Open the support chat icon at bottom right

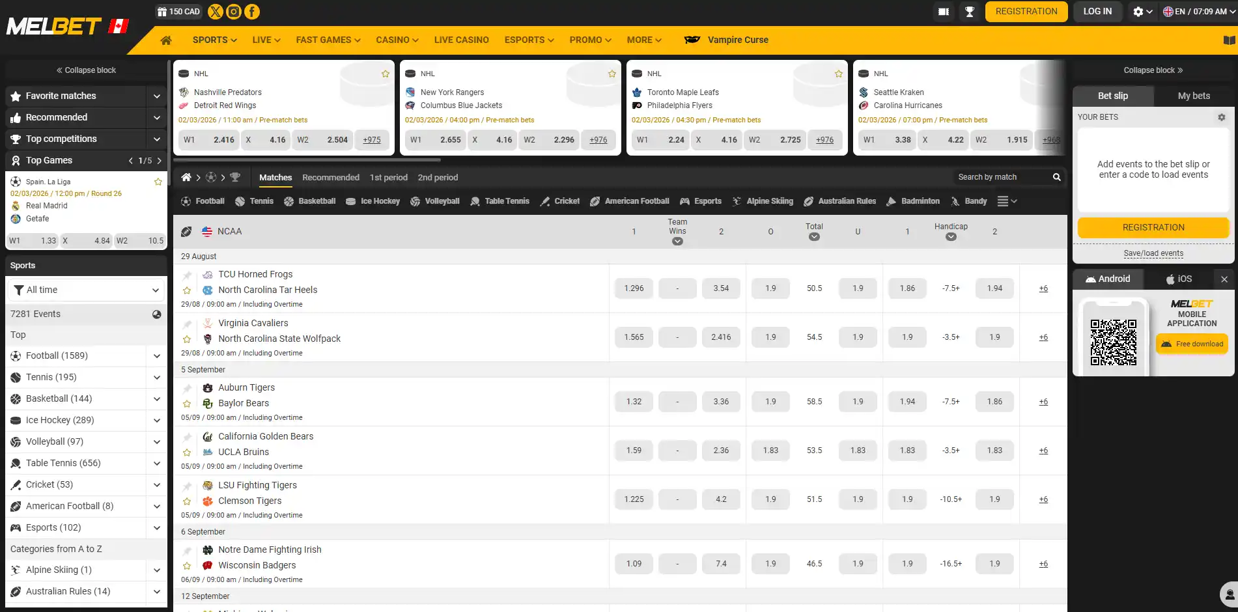[x=1229, y=594]
